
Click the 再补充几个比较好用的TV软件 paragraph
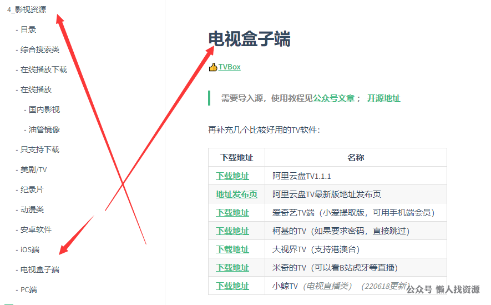tap(264, 130)
